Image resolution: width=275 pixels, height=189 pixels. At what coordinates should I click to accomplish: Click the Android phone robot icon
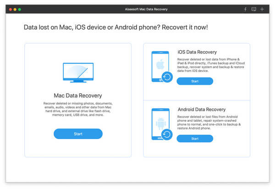point(159,123)
